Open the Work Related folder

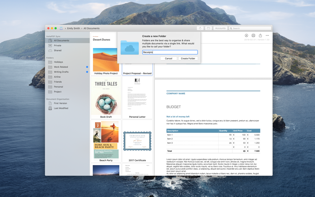(61, 67)
